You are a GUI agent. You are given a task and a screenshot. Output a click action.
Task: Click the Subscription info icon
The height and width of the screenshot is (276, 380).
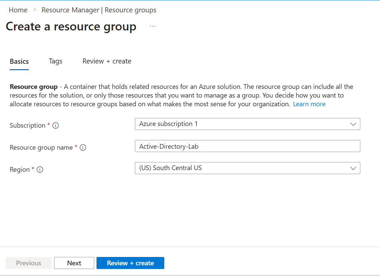click(56, 126)
